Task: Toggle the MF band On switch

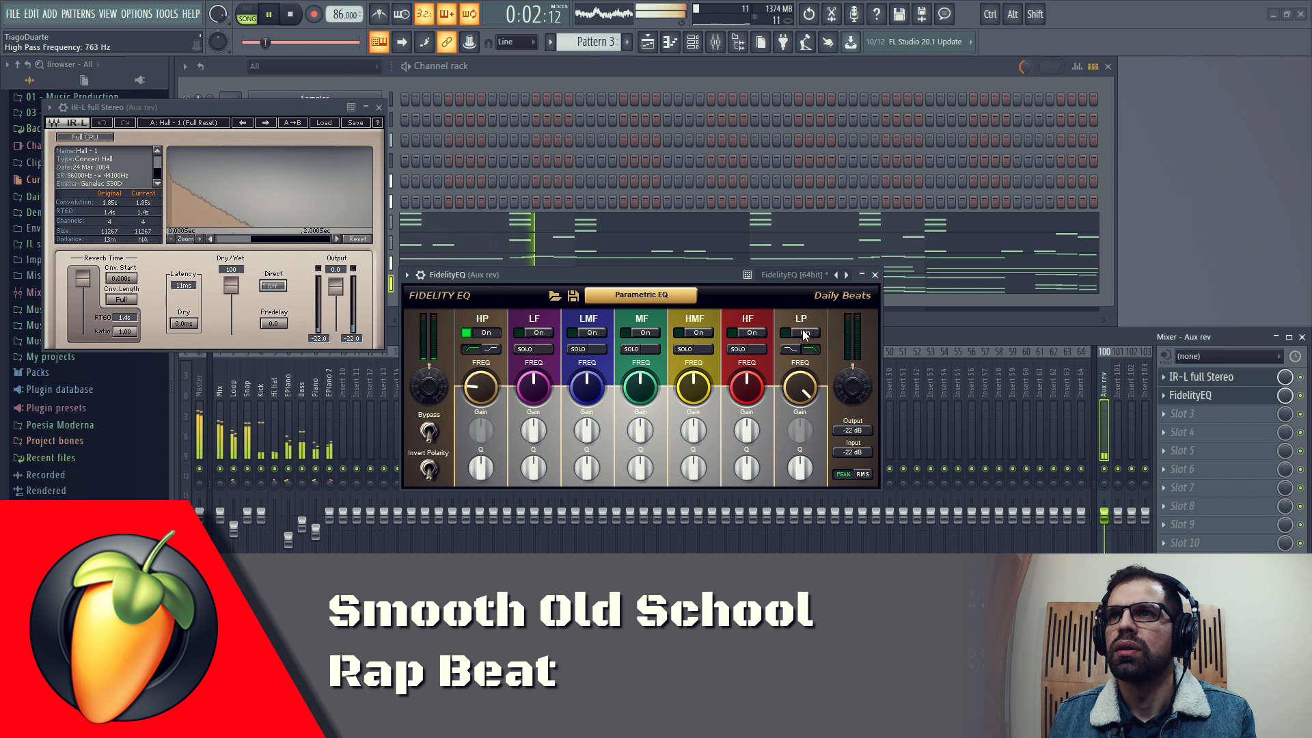Action: click(x=640, y=333)
